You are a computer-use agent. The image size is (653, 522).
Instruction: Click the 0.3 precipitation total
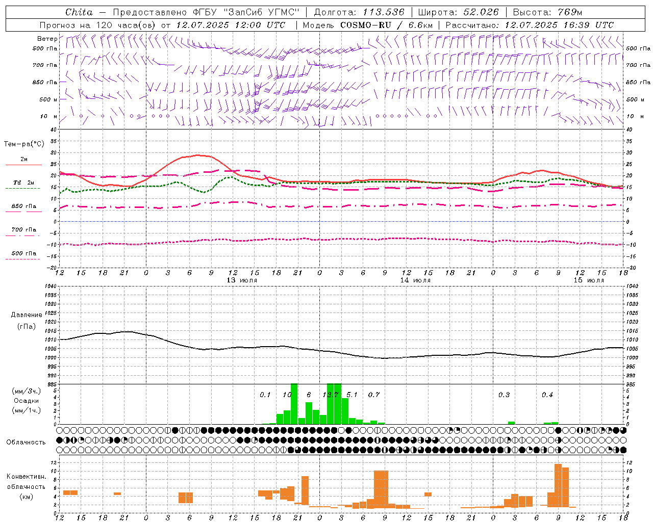click(504, 395)
